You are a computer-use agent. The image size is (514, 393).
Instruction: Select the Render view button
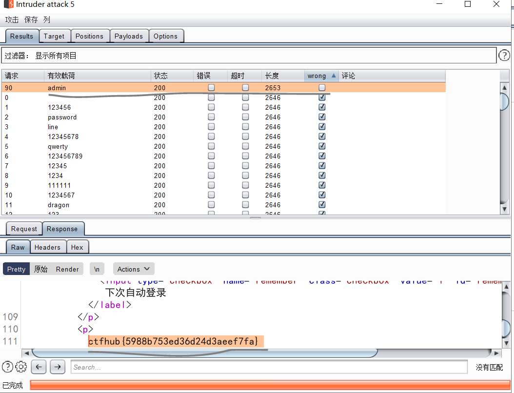tap(67, 269)
